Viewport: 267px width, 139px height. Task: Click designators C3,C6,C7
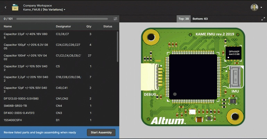(62, 34)
